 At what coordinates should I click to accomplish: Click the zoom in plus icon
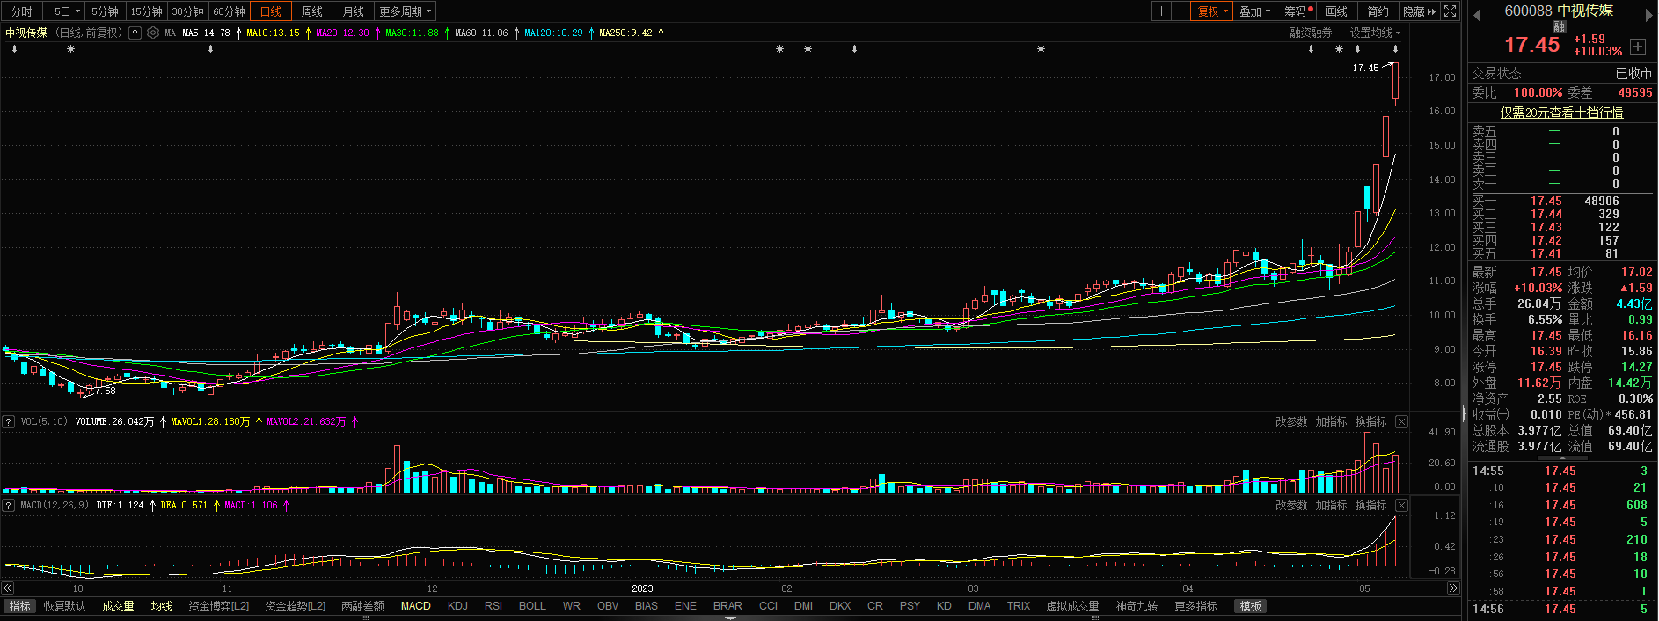click(x=1162, y=11)
